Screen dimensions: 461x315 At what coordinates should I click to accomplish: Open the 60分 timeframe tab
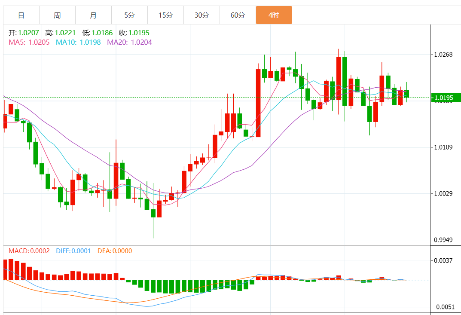click(x=238, y=15)
